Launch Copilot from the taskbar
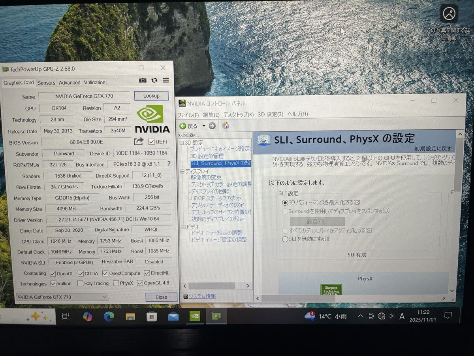Image resolution: width=474 pixels, height=356 pixels. [x=87, y=316]
